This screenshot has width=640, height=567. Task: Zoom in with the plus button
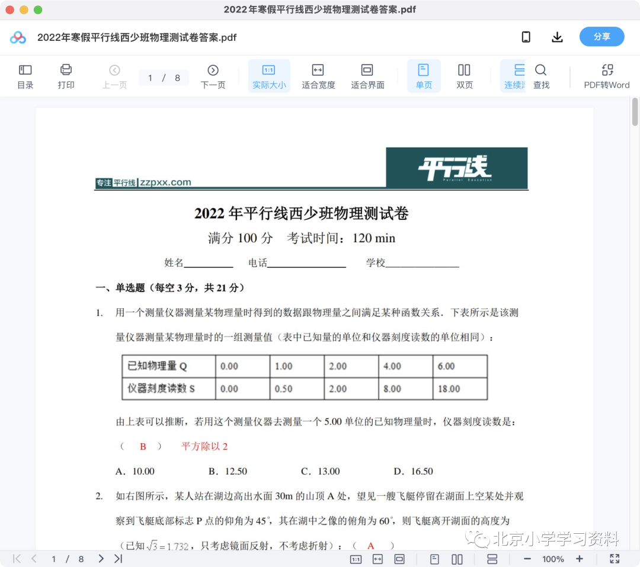[579, 559]
